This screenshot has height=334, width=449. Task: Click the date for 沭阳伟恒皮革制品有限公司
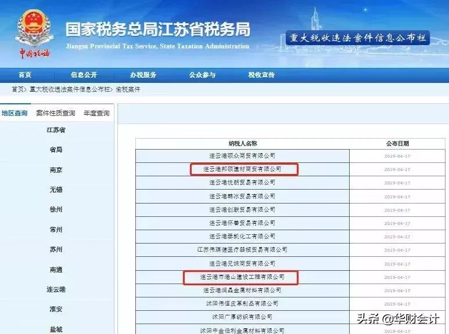click(x=397, y=304)
